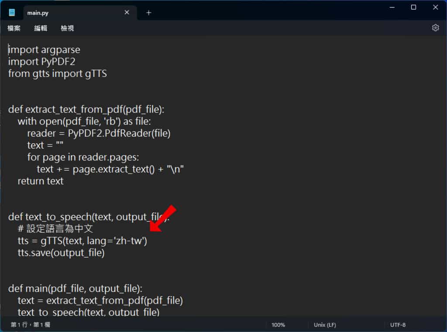Open the 編輯 (Edit) menu

click(41, 28)
